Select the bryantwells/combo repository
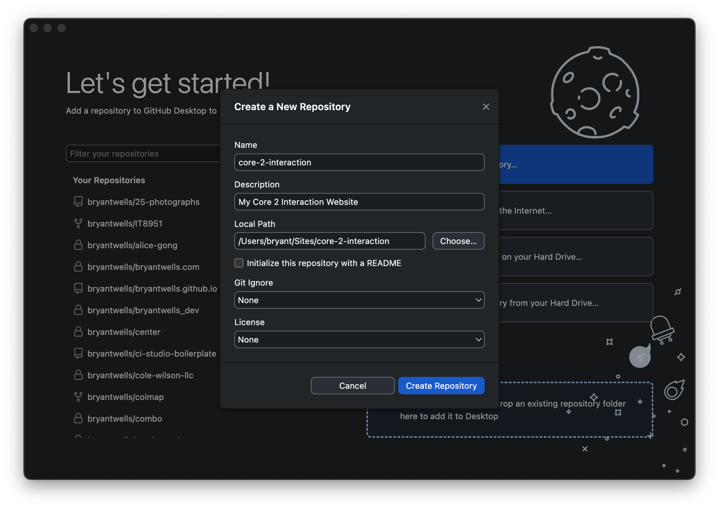Viewport: 719px width, 509px height. pyautogui.click(x=124, y=418)
